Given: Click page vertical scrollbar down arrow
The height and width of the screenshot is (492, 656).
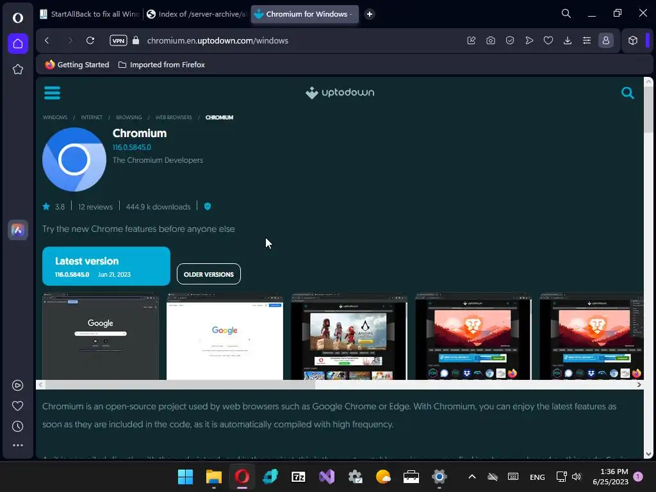Looking at the screenshot, I should 648,454.
